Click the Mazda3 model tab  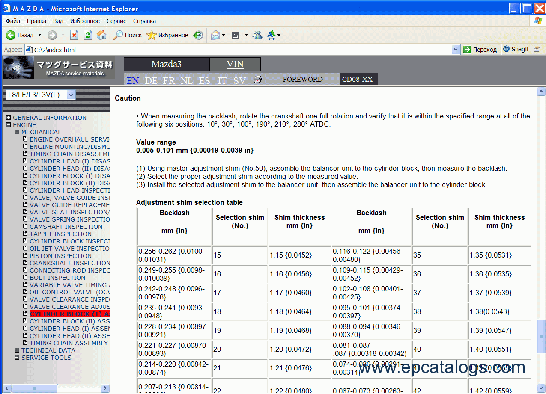coord(167,64)
